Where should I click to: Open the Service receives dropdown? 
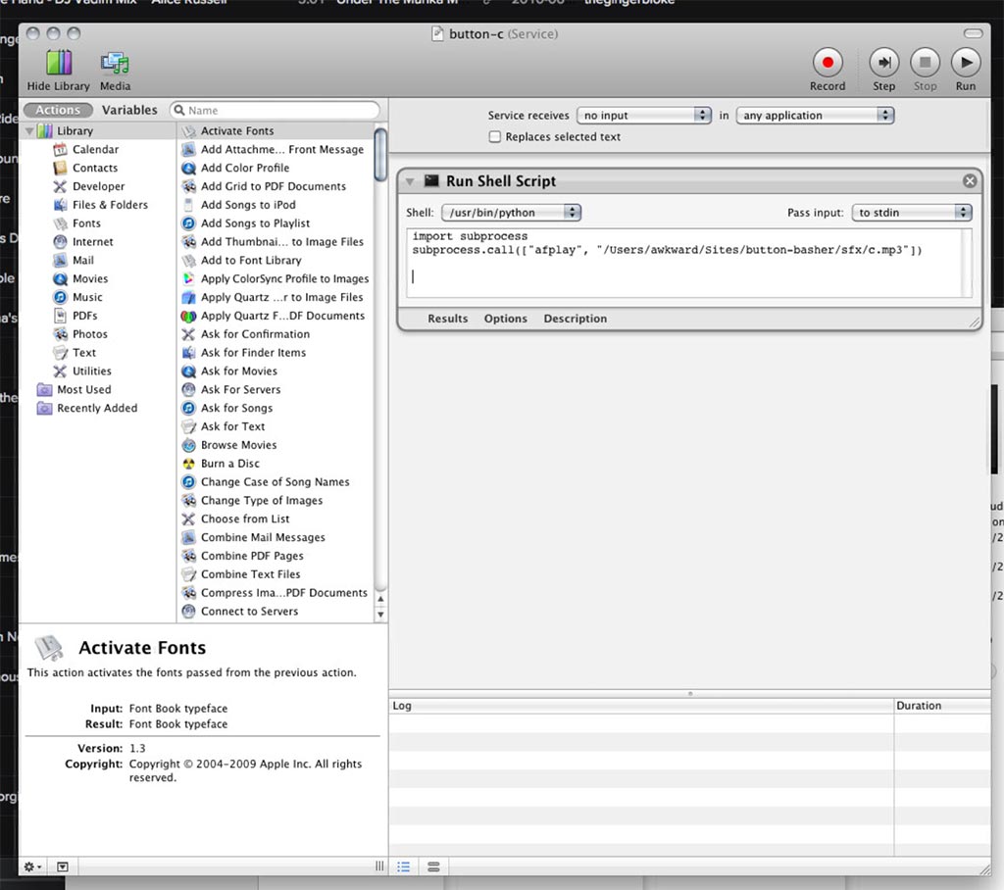643,116
